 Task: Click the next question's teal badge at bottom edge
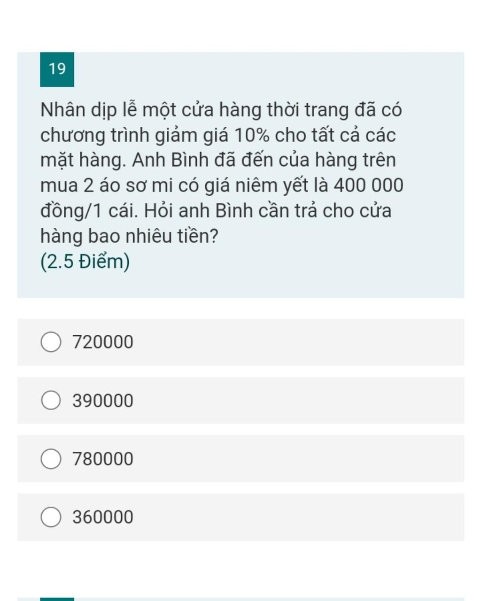pyautogui.click(x=57, y=599)
